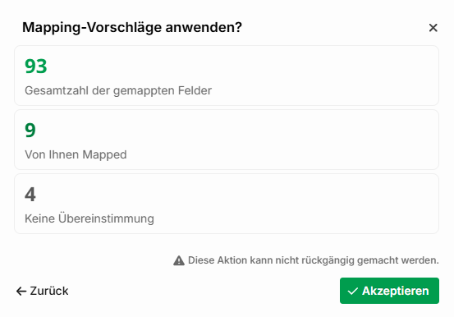
Task: Click the label Gesamtzahl der gemappten Felder
Action: pos(118,90)
